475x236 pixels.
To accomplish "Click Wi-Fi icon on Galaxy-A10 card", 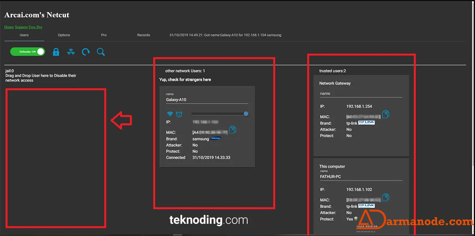I will click(x=170, y=114).
